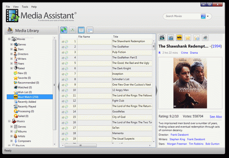The height and width of the screenshot is (158, 229).
Task: Select Must Watch (250) item
Action: [30, 97]
